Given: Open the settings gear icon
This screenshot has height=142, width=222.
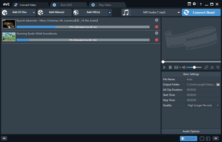Looking at the screenshot, I should [194, 4].
